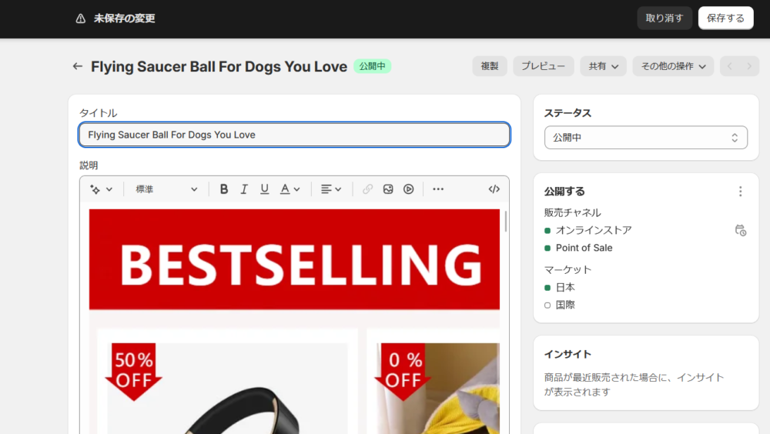Image resolution: width=770 pixels, height=434 pixels.
Task: Click 取り消す to discard changes
Action: pos(665,18)
